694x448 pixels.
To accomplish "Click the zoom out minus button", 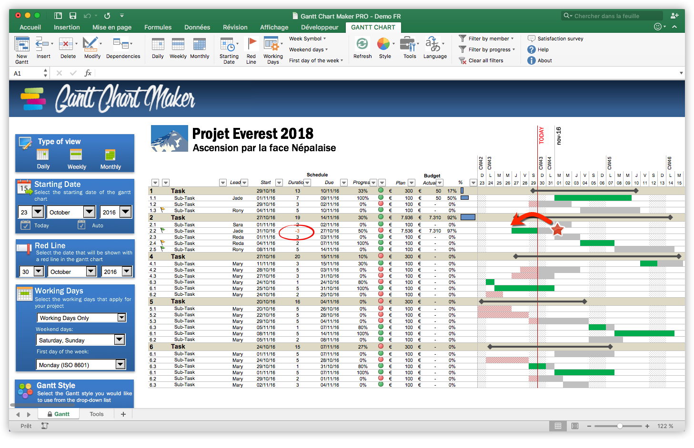I will (589, 426).
